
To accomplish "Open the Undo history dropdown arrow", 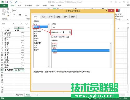I will (13, 2).
